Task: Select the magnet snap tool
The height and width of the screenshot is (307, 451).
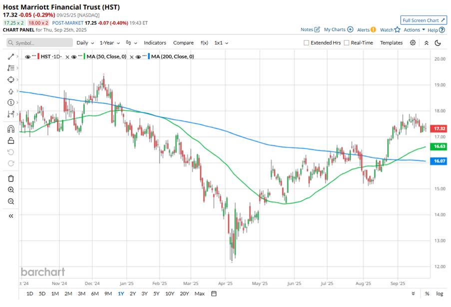Action: [x=11, y=129]
